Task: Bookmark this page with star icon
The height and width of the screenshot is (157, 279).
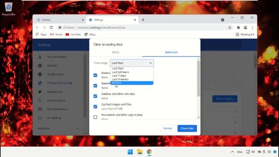Action: click(x=230, y=27)
